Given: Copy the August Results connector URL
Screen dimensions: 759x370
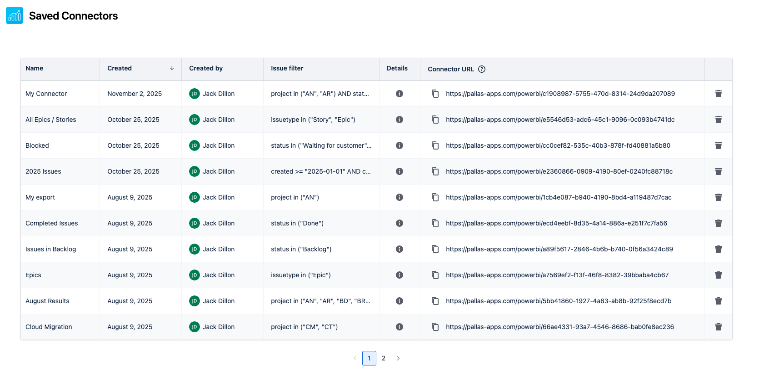Looking at the screenshot, I should (435, 301).
